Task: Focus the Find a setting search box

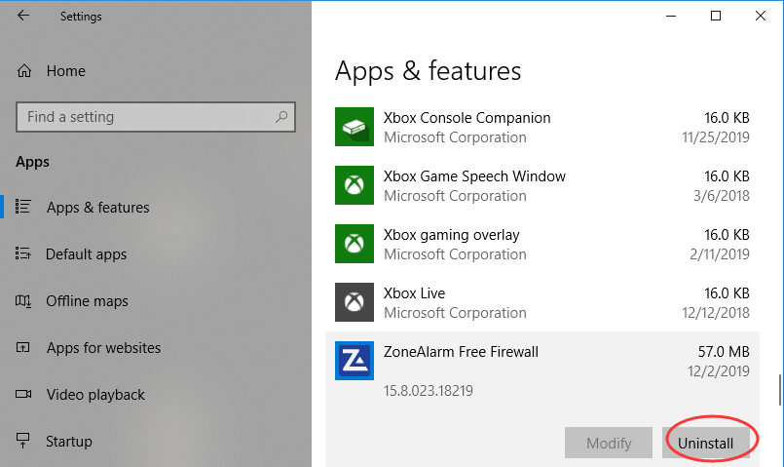Action: tap(156, 117)
